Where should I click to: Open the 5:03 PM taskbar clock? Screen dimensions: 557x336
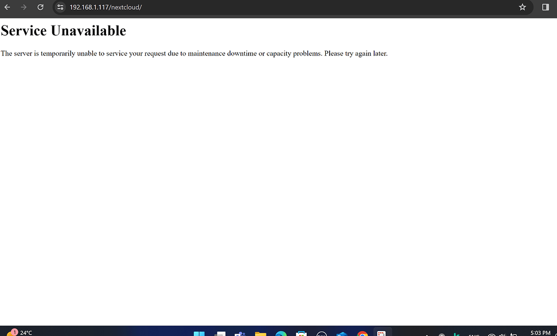pyautogui.click(x=540, y=333)
